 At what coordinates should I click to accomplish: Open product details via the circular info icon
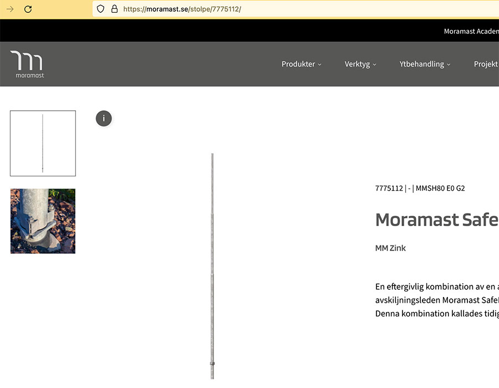click(104, 119)
